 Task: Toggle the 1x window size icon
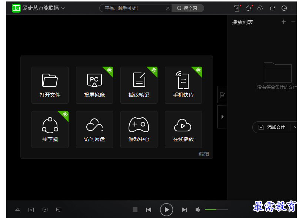(x=31, y=210)
